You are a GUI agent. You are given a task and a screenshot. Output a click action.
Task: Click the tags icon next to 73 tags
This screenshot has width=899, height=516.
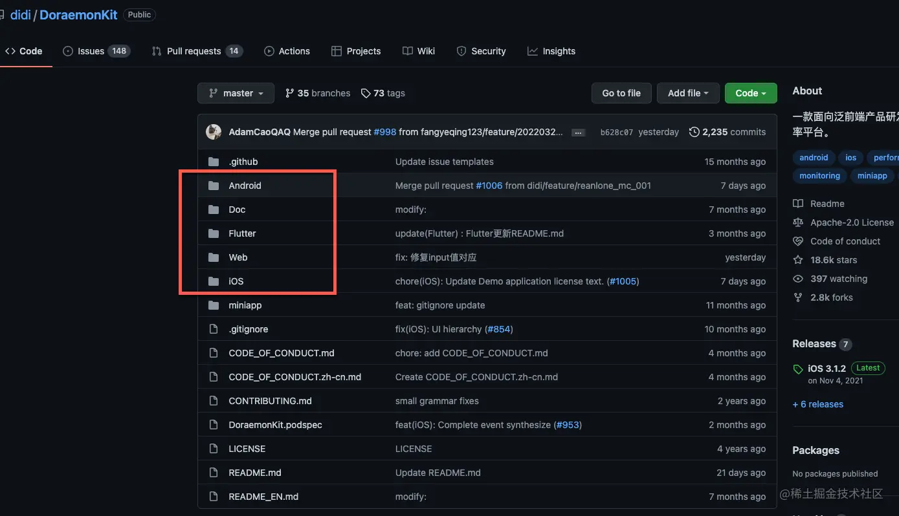(x=366, y=93)
